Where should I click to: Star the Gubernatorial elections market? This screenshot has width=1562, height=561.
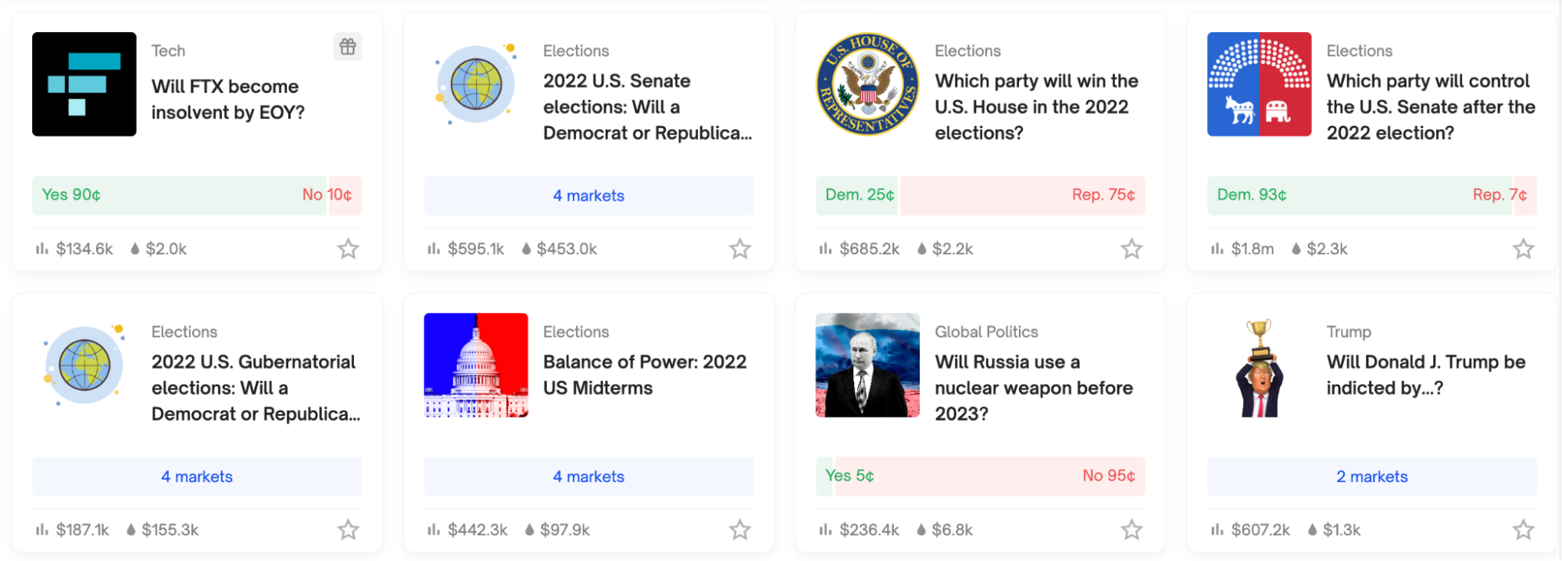349,530
